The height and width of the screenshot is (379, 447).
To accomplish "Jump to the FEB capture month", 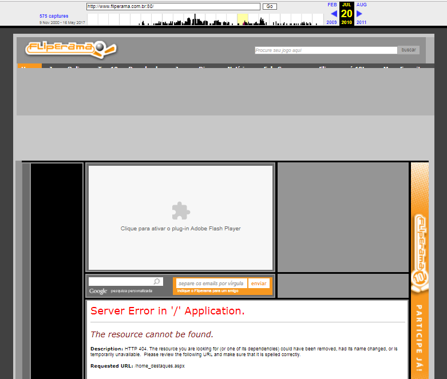I will 332,5.
